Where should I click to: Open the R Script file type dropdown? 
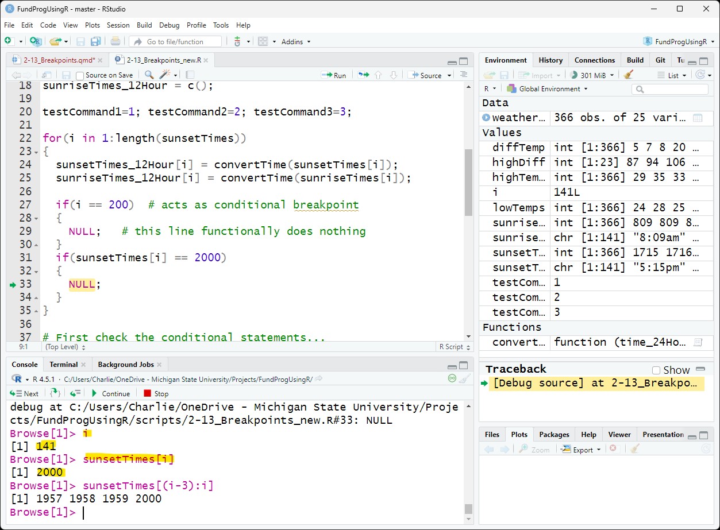click(x=455, y=347)
